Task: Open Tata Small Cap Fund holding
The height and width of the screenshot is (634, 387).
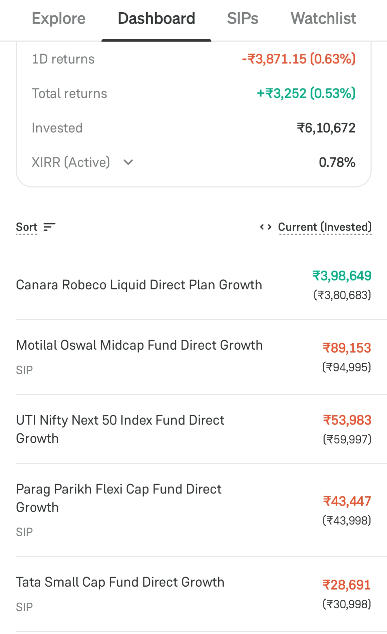Action: [120, 582]
